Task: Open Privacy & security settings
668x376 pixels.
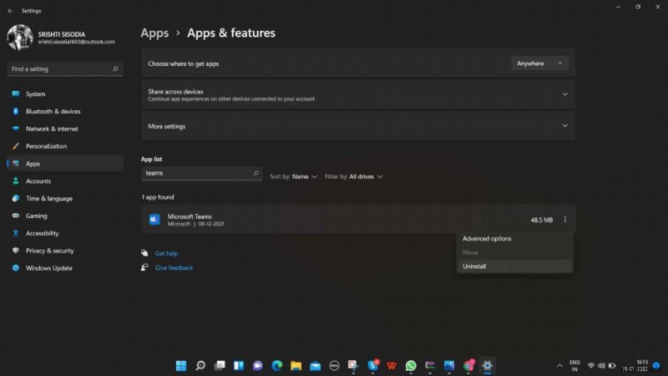Action: click(x=65, y=252)
